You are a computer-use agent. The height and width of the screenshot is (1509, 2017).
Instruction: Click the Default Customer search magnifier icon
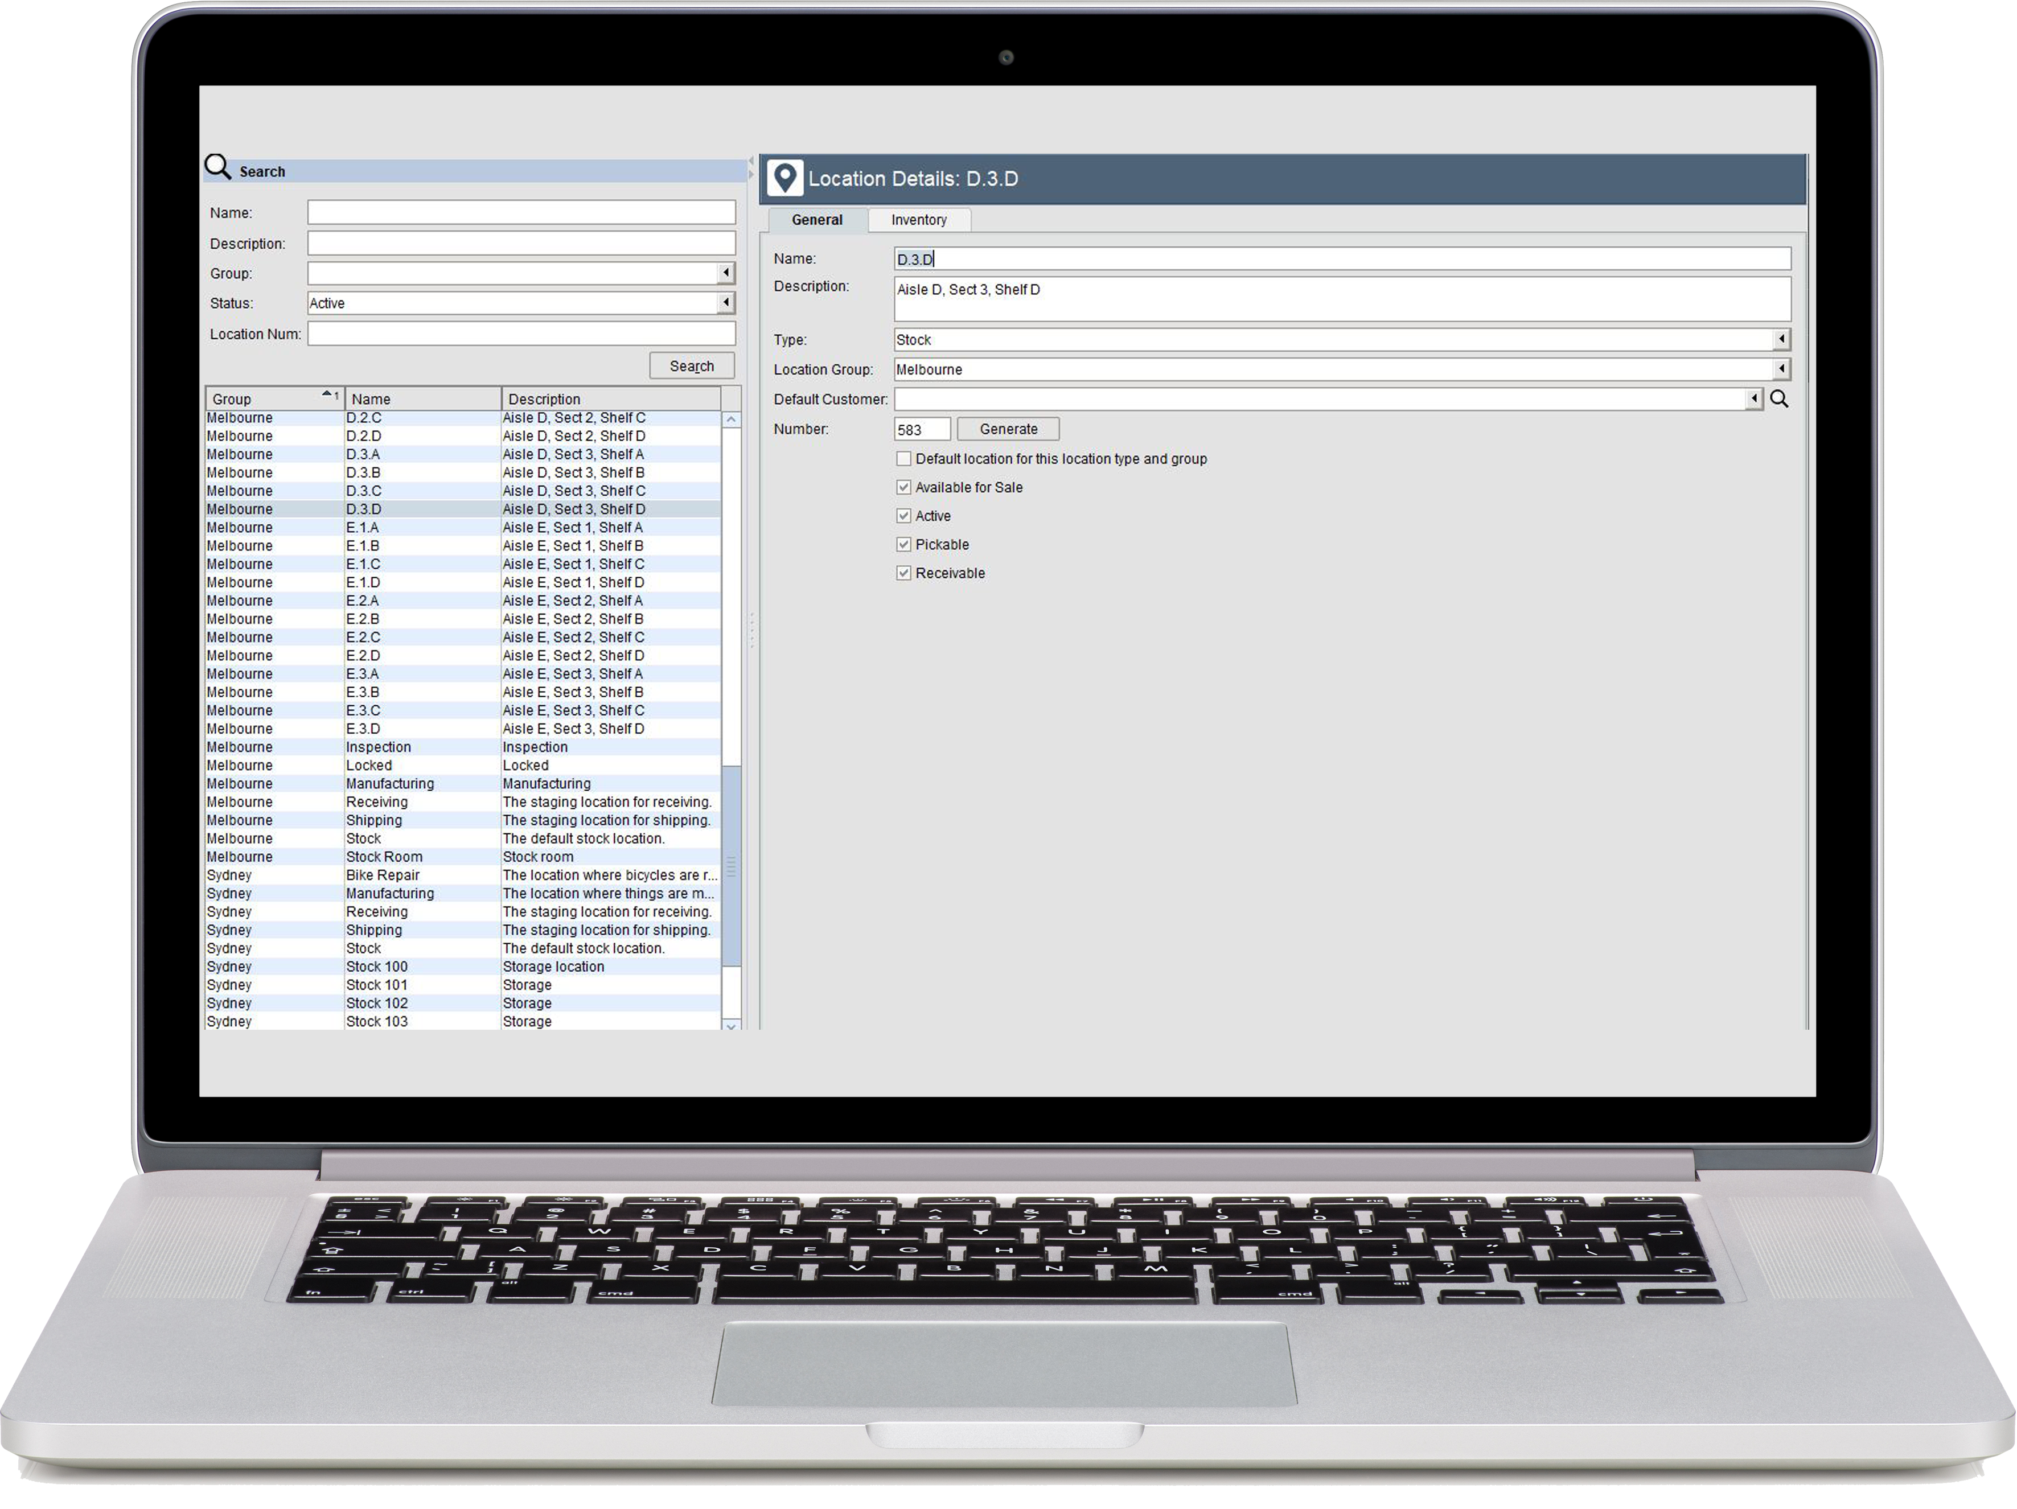click(x=1778, y=398)
